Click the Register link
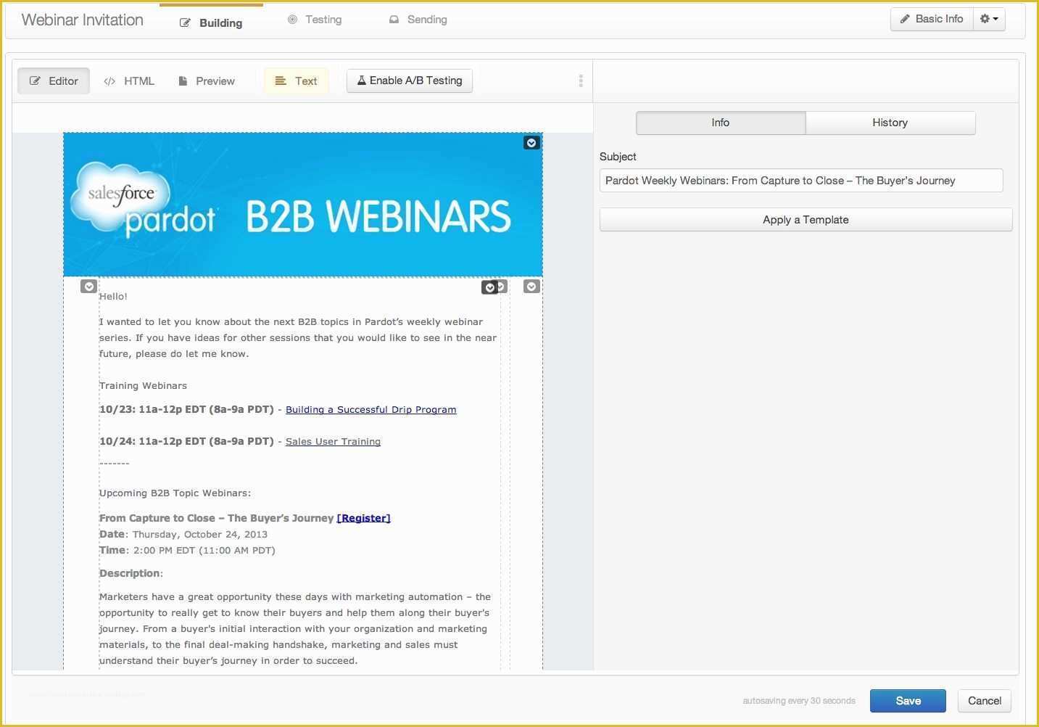1039x727 pixels. [x=363, y=518]
